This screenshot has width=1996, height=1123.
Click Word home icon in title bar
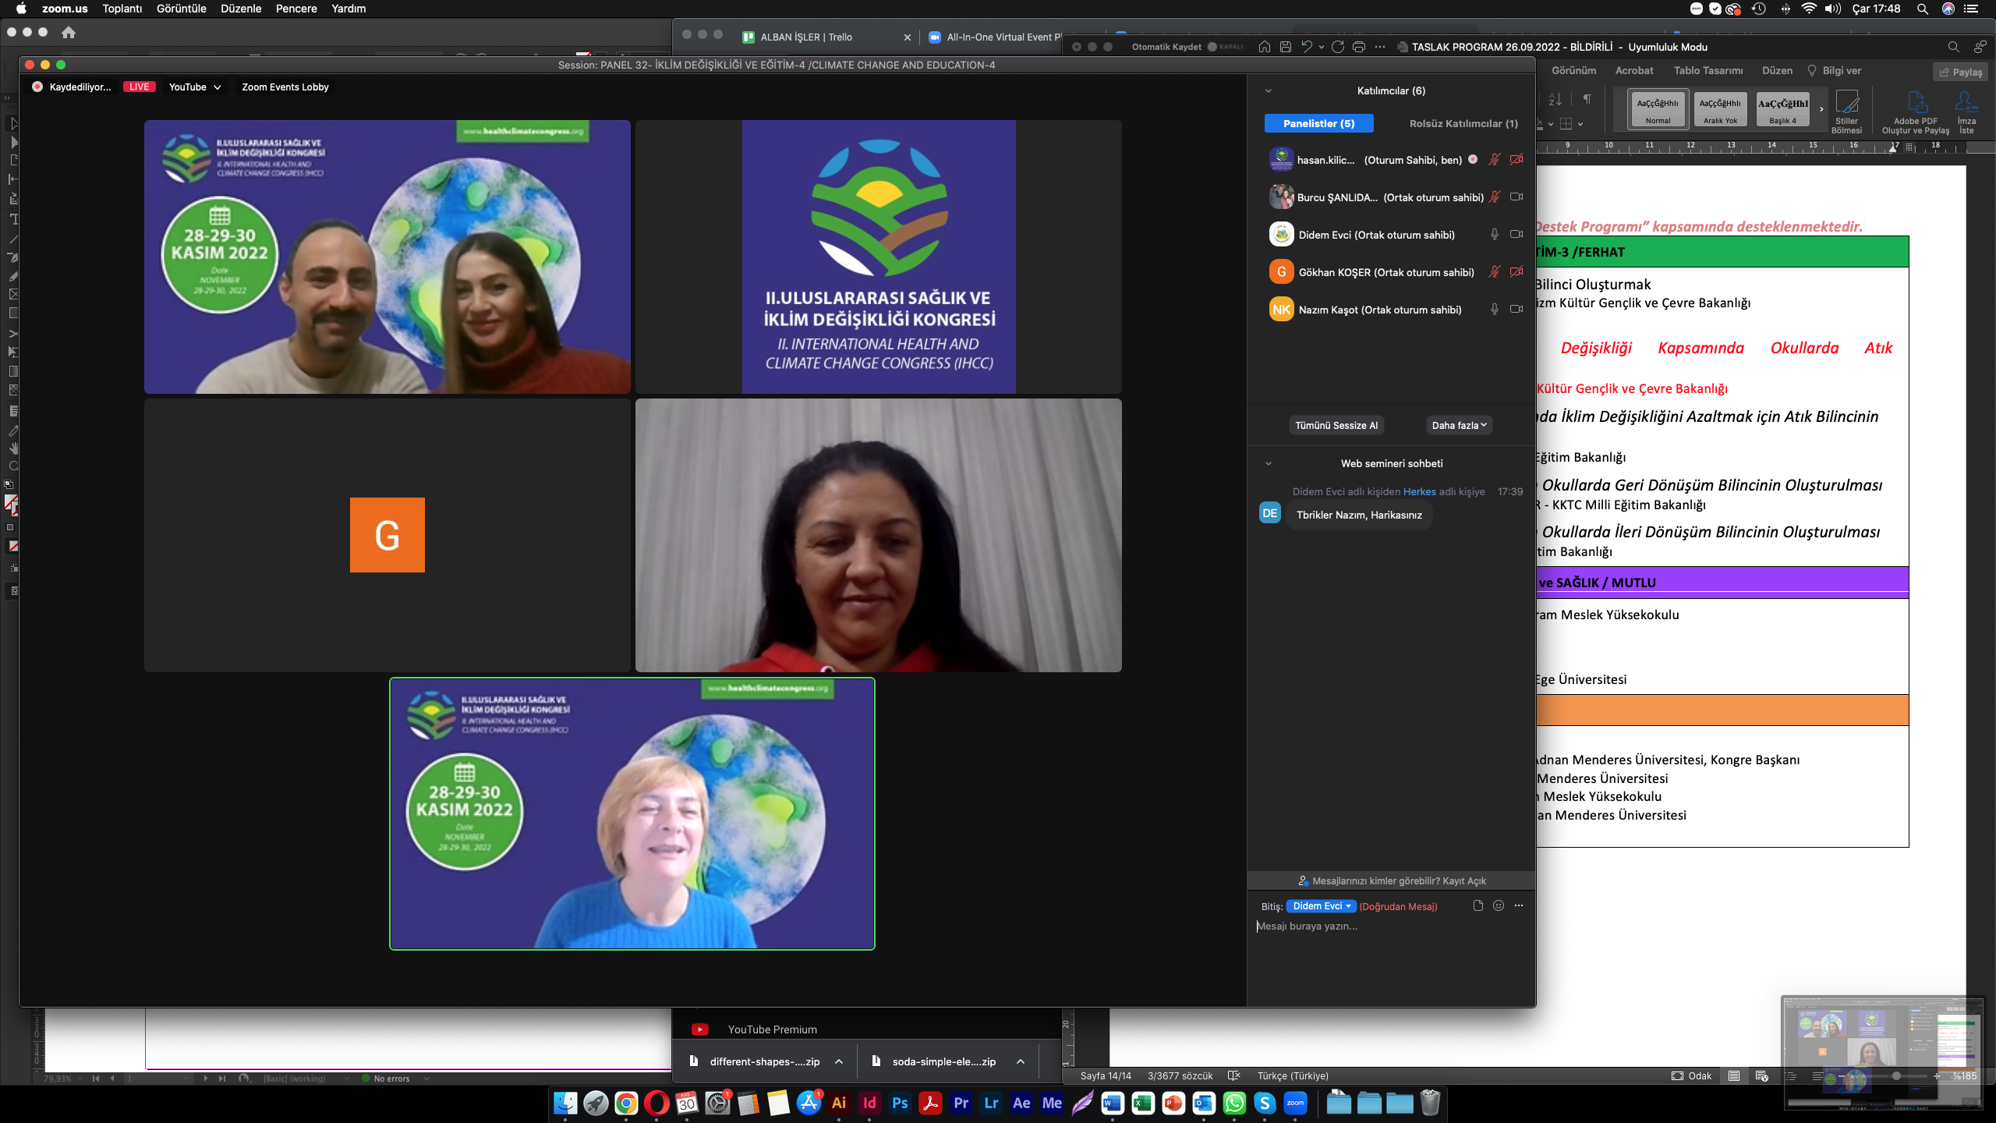click(1265, 47)
